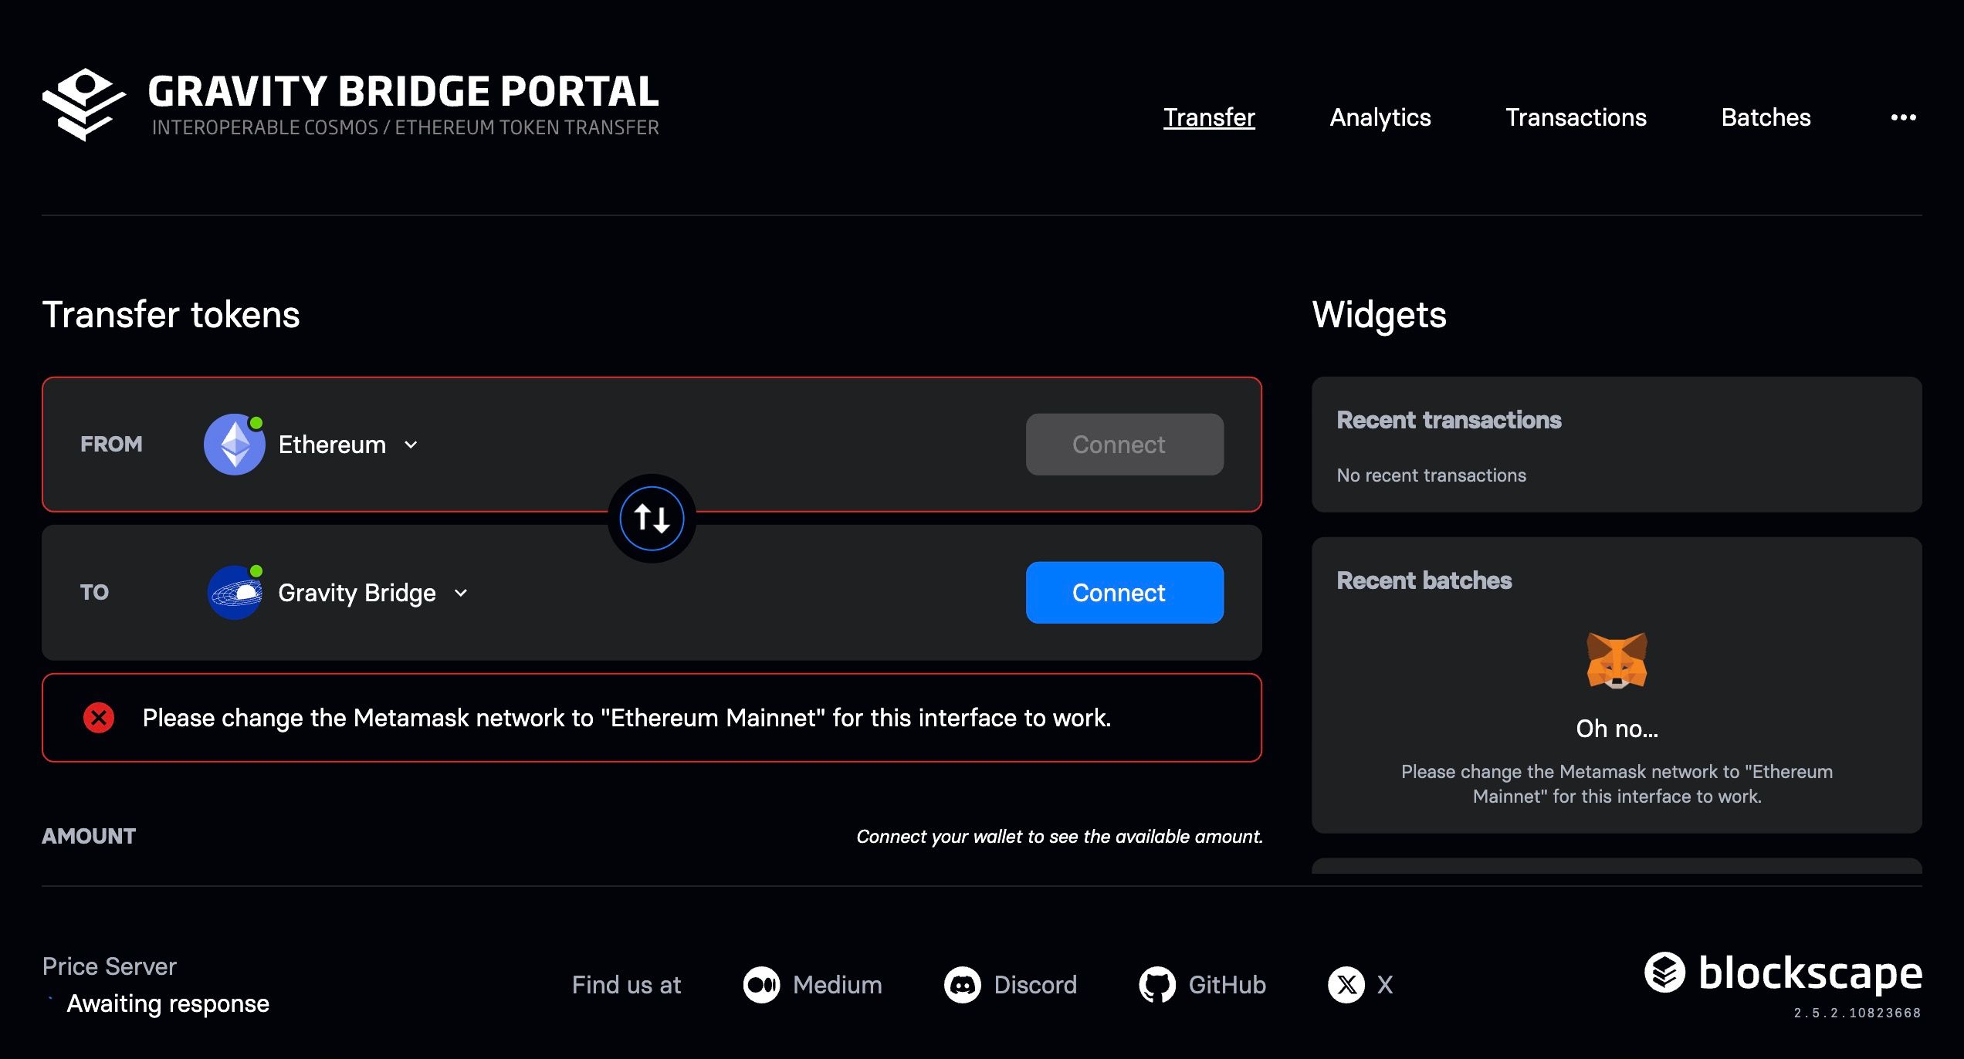Click the red error X icon
The width and height of the screenshot is (1964, 1059).
99,718
